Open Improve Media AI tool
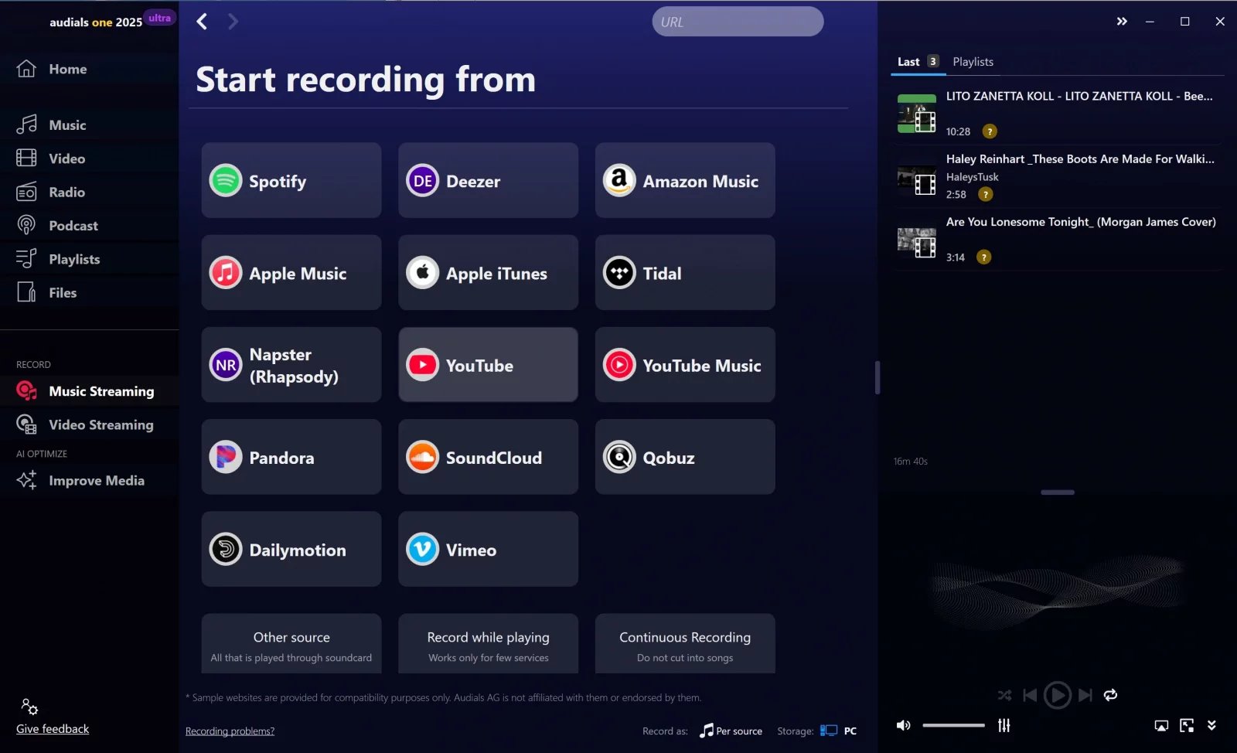This screenshot has height=753, width=1237. (x=89, y=480)
